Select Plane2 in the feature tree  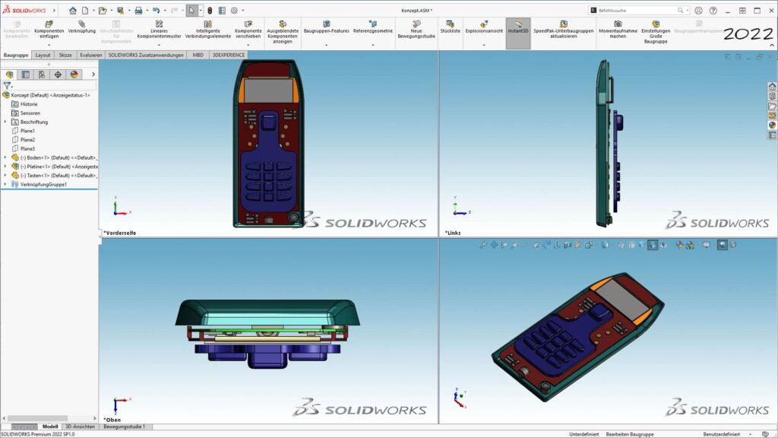tap(27, 140)
